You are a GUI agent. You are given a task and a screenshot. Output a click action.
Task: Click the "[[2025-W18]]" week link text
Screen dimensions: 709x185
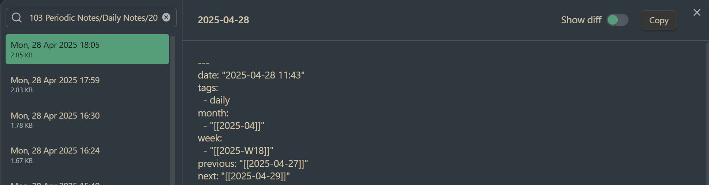(x=241, y=151)
